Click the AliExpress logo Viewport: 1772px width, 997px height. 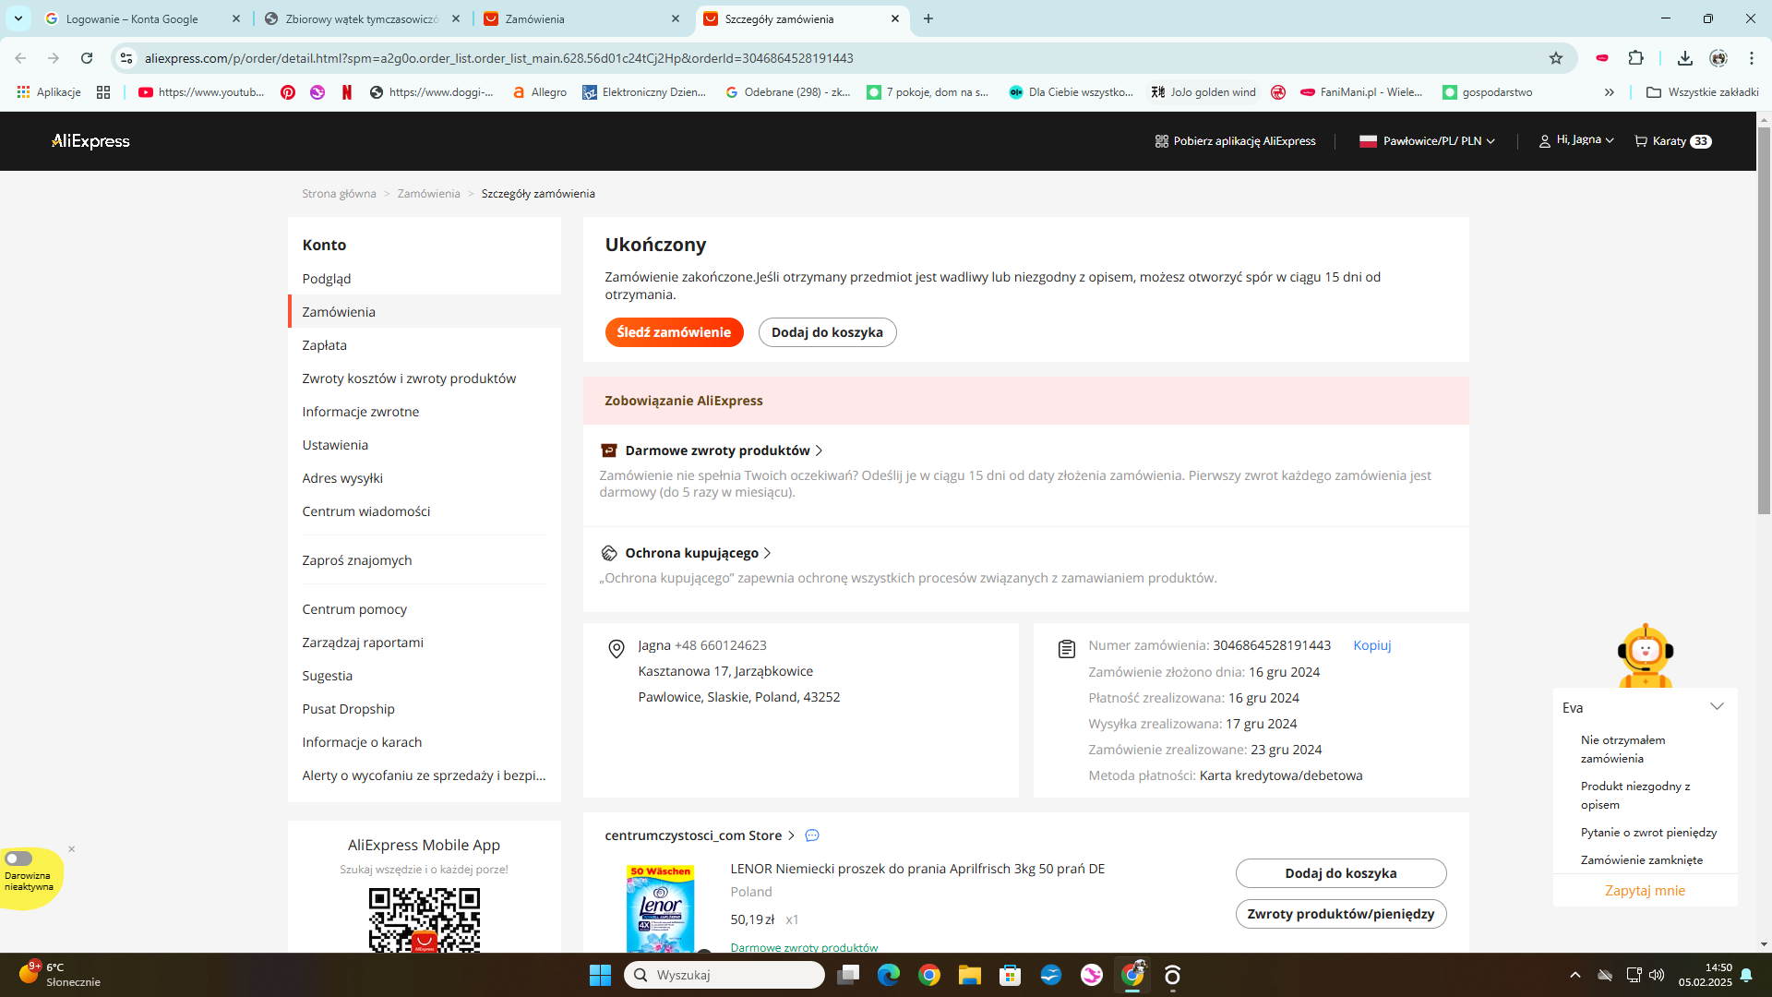tap(90, 141)
